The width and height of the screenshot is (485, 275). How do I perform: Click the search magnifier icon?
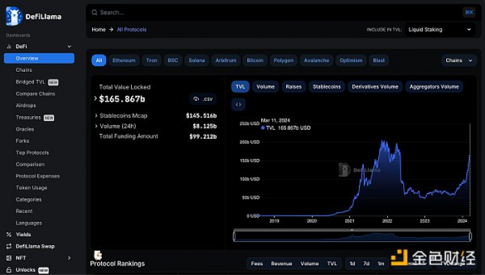point(94,12)
